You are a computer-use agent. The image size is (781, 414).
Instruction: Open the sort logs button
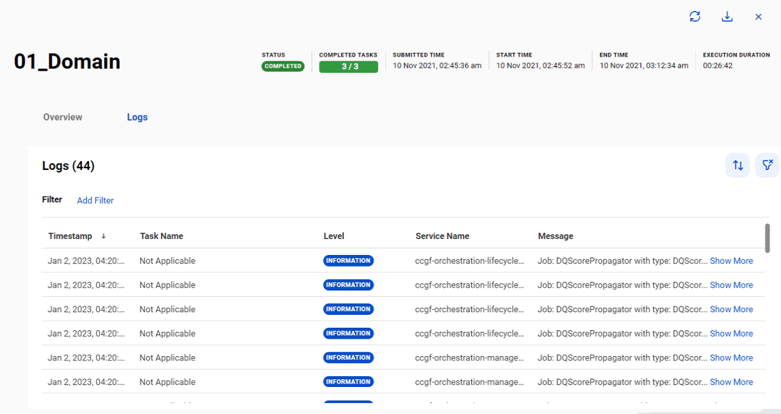[x=738, y=165]
